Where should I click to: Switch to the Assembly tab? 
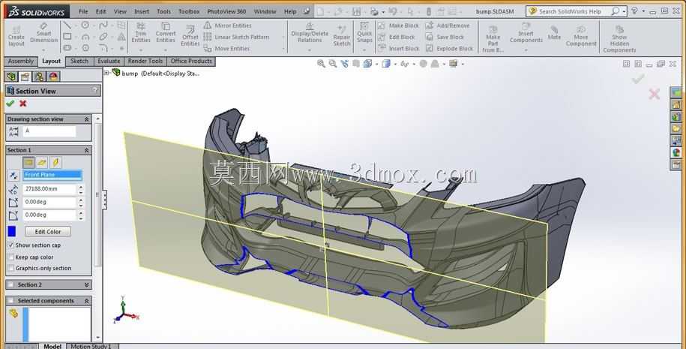click(x=20, y=62)
